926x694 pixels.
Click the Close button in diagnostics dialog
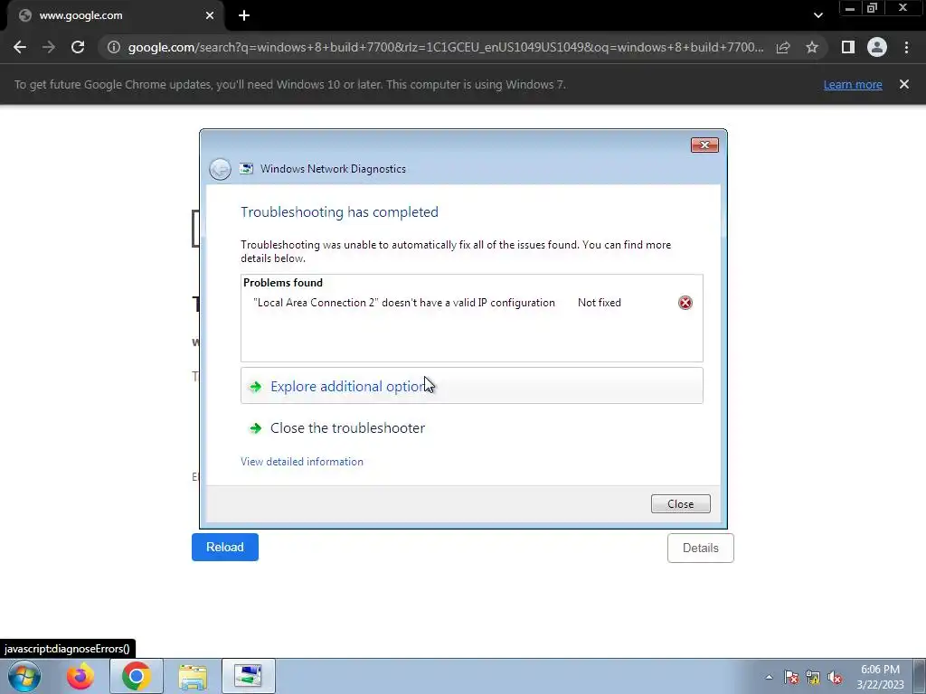680,504
